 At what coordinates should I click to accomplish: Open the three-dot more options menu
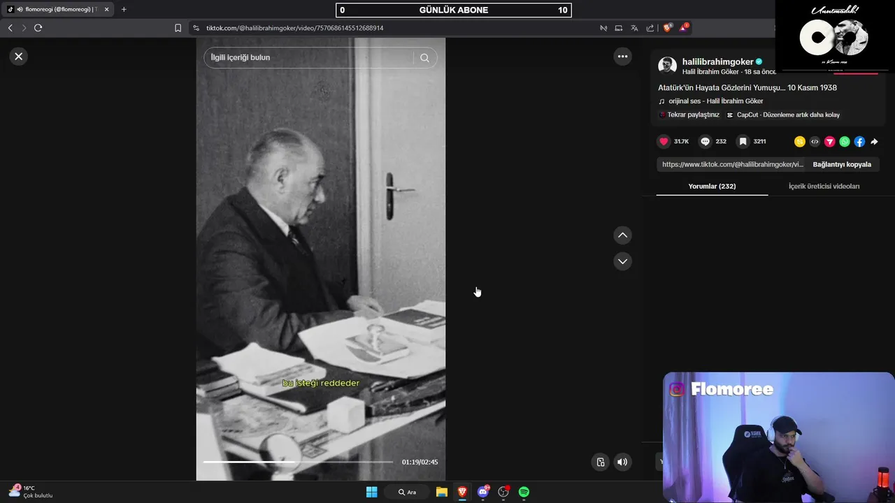[622, 57]
